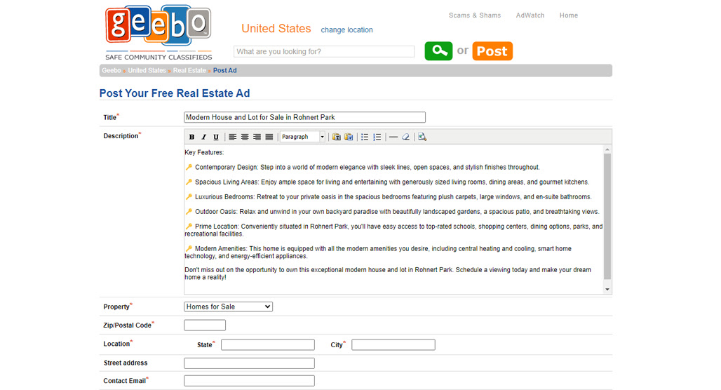Viewport: 721px width, 390px height.
Task: Open the Property dropdown showing Homes for Sale
Action: (228, 307)
